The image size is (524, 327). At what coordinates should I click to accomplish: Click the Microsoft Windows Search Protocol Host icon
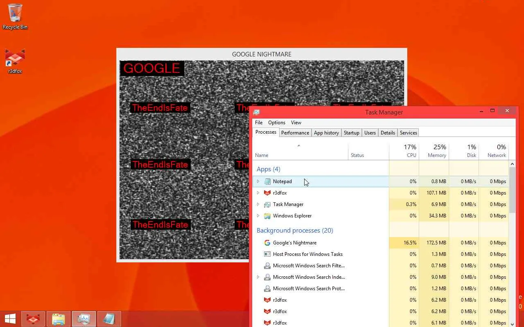pyautogui.click(x=267, y=289)
